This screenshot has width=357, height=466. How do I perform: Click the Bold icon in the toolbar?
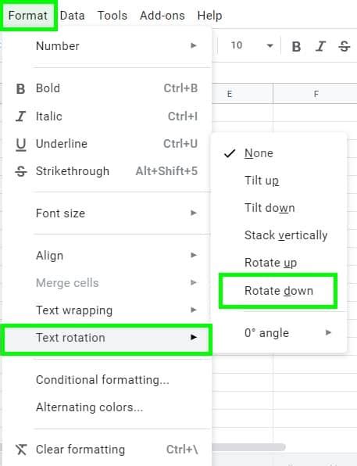[x=296, y=46]
